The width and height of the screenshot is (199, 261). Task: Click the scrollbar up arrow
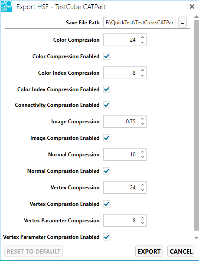pos(196,17)
